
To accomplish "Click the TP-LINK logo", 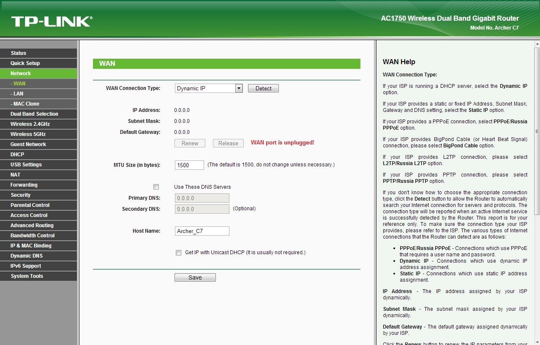I will coord(52,22).
